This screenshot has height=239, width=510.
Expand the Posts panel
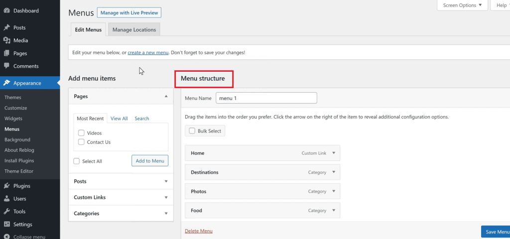coord(121,181)
